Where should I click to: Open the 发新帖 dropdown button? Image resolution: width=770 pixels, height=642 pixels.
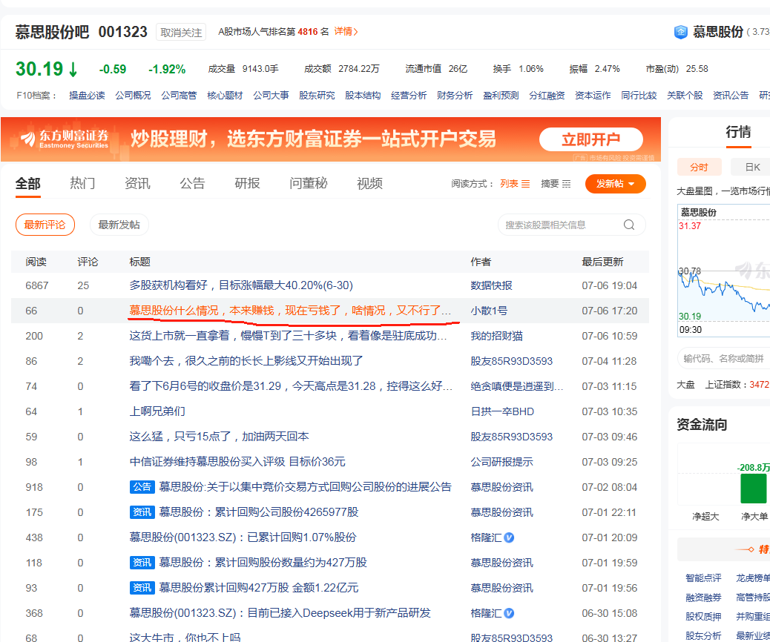click(615, 184)
